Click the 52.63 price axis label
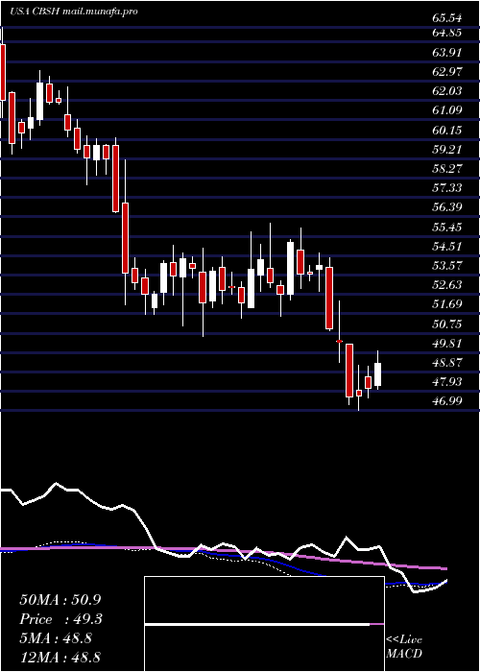The height and width of the screenshot is (672, 480). point(447,285)
